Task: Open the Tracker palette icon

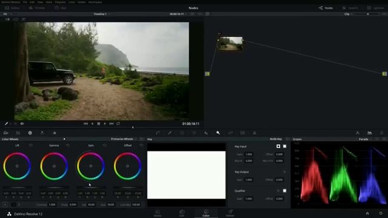Action: [x=194, y=133]
